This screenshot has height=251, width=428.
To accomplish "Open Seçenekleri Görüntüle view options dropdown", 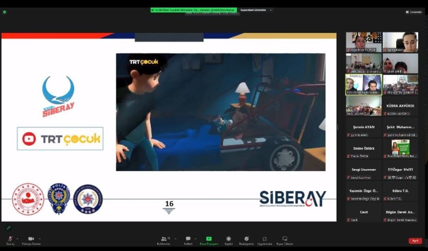I will [256, 10].
